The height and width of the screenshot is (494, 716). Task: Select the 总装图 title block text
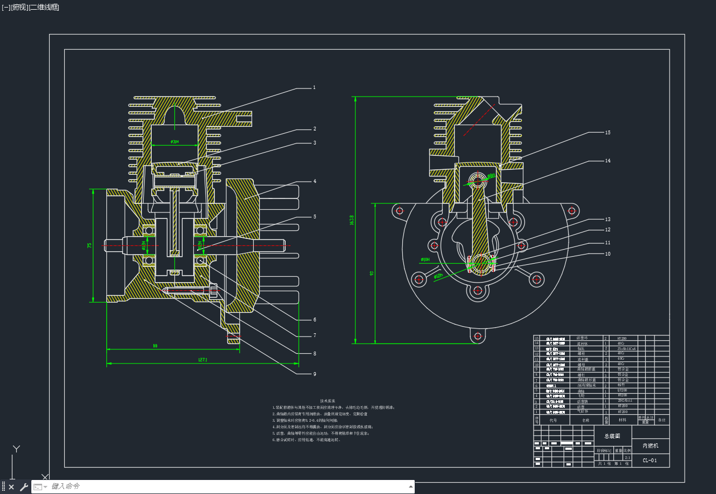[x=612, y=436]
